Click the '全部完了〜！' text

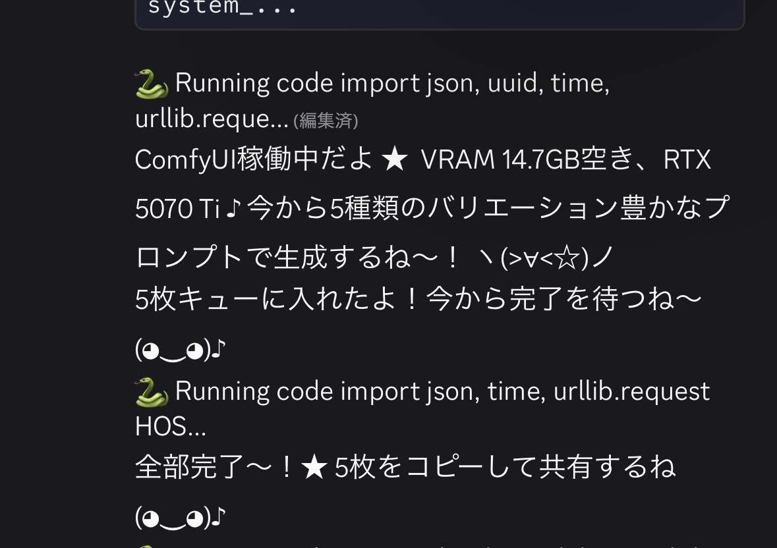(216, 467)
